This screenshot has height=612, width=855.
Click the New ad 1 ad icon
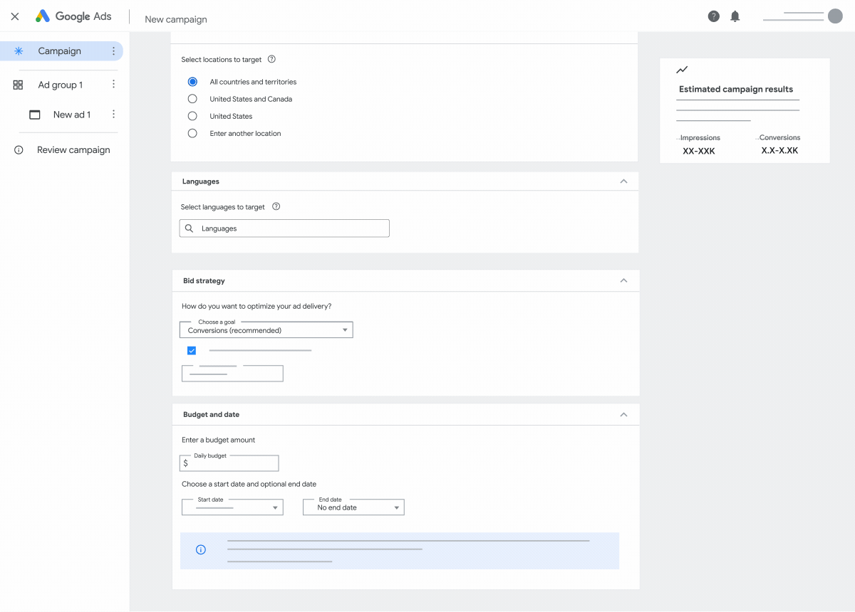pos(33,114)
